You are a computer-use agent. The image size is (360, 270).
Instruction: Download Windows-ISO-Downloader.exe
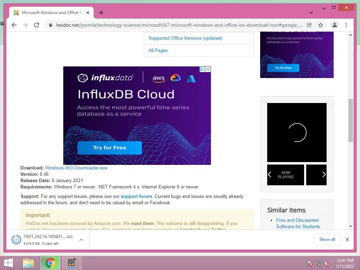pos(76,168)
